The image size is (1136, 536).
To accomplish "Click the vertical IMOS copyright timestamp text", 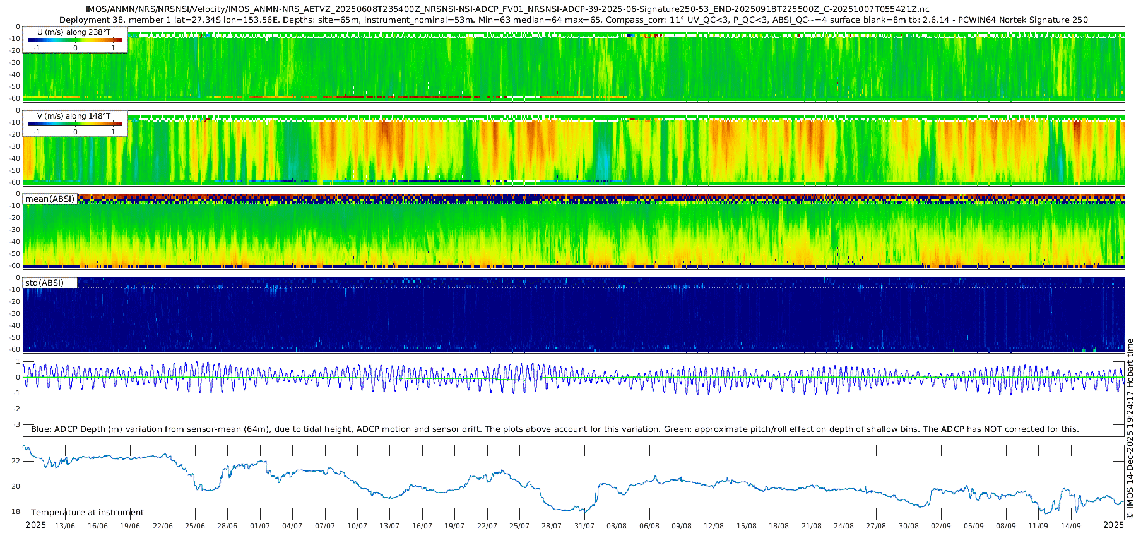I will (1130, 429).
